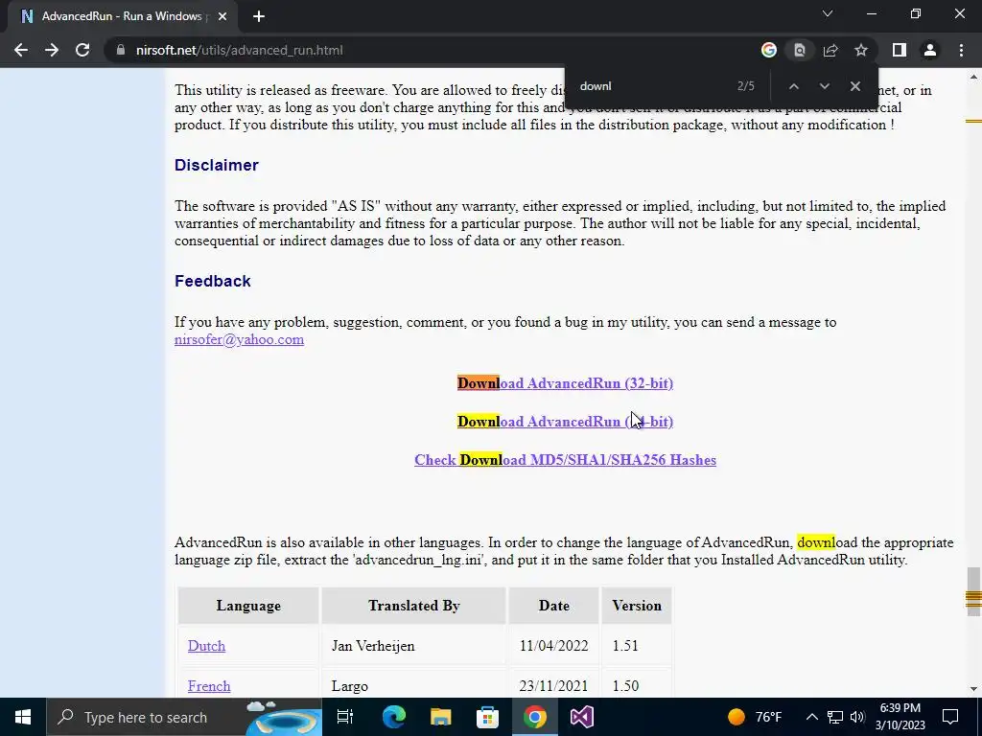Share this page using share icon
The height and width of the screenshot is (736, 982).
(x=830, y=50)
